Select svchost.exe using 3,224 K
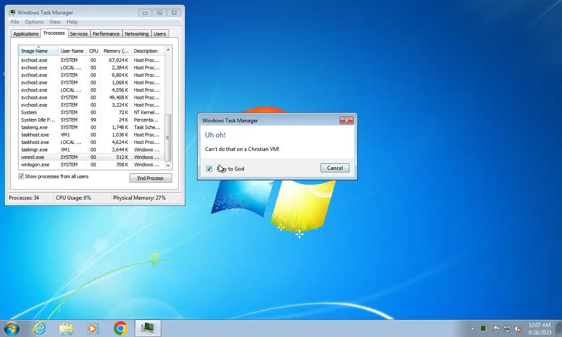 pyautogui.click(x=91, y=105)
